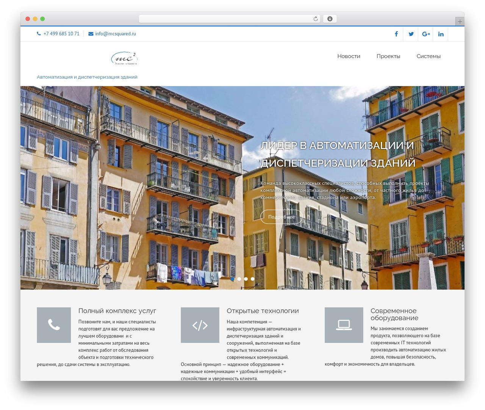Image resolution: width=485 pixels, height=410 pixels.
Task: Call the phone number +7 499 685 10 71
Action: point(61,34)
